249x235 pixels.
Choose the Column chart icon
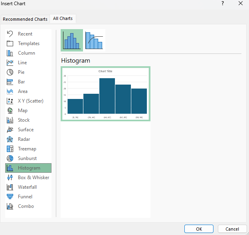click(10, 53)
